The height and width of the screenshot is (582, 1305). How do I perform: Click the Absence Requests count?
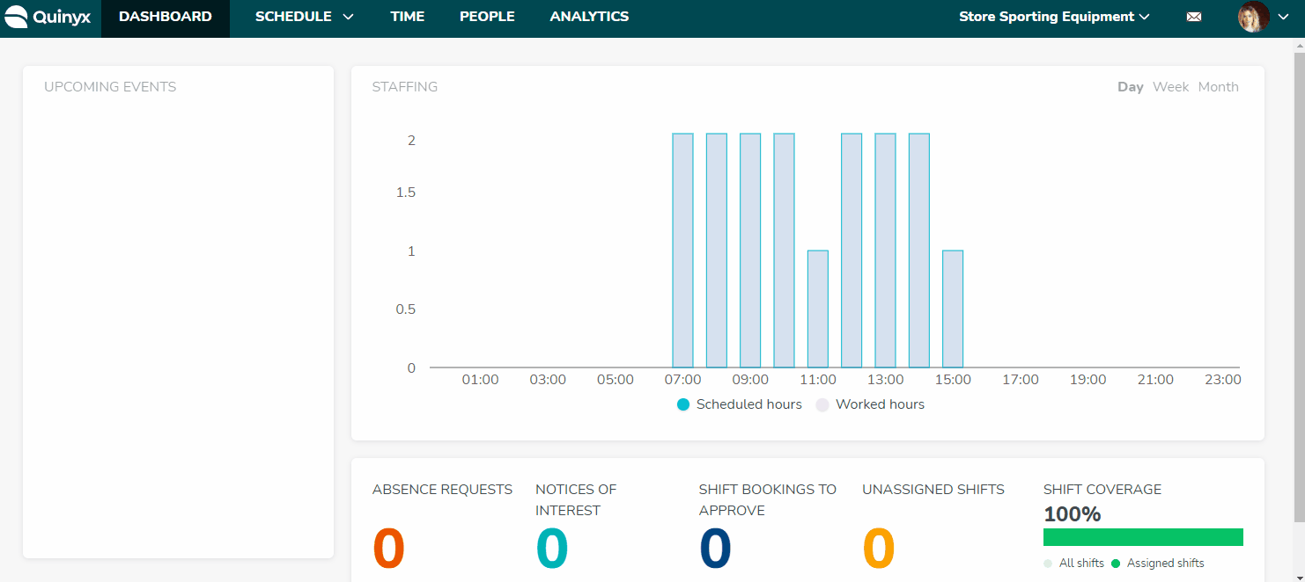(x=388, y=549)
